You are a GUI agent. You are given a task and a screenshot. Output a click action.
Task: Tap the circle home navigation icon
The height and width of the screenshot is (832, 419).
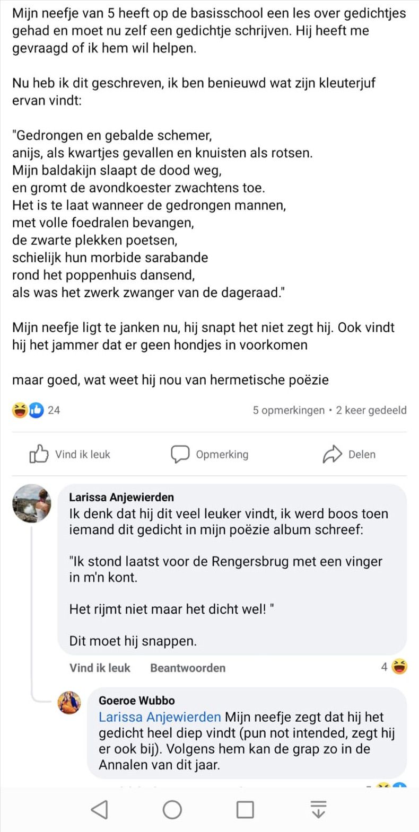[x=172, y=809]
